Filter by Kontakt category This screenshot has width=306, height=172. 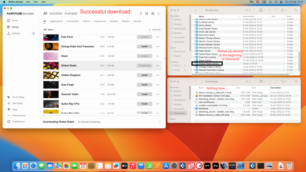pyautogui.click(x=114, y=21)
